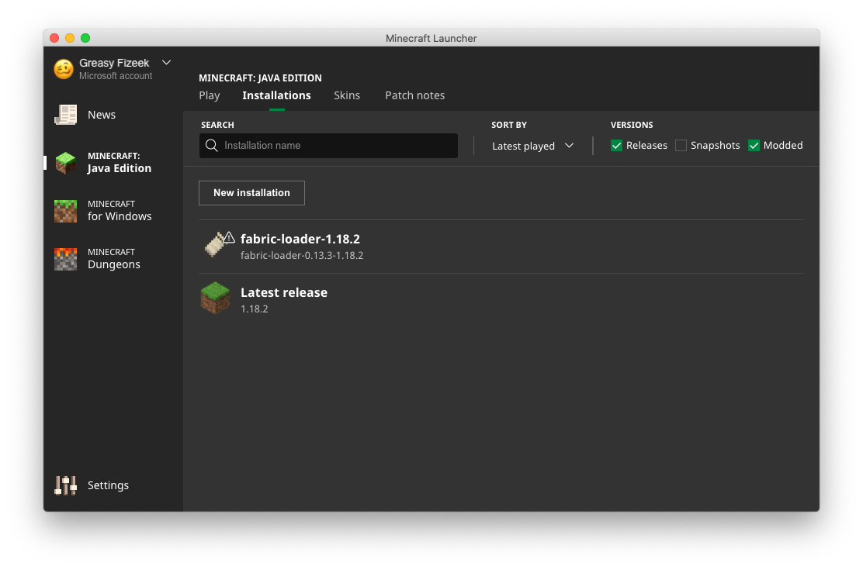Open Settings via the sliders icon
Screen dimensions: 863x569
[x=65, y=485]
